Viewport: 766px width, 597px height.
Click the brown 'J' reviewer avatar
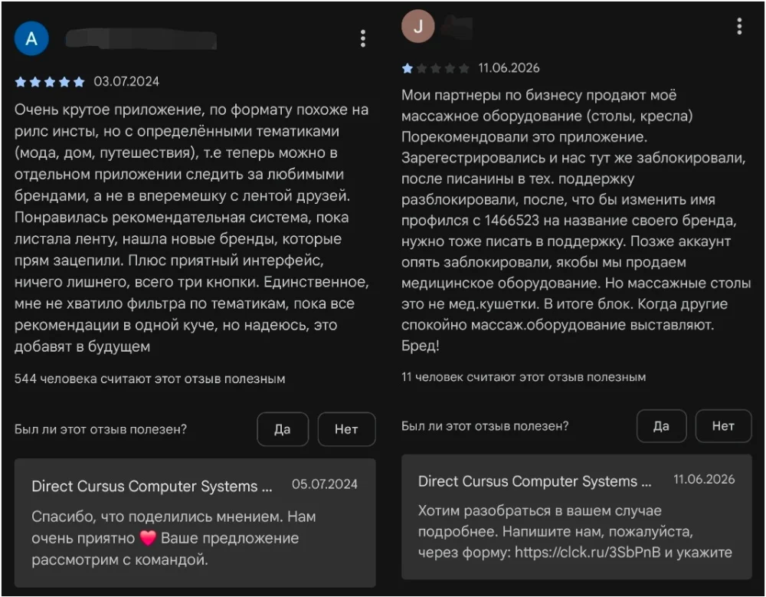[418, 26]
